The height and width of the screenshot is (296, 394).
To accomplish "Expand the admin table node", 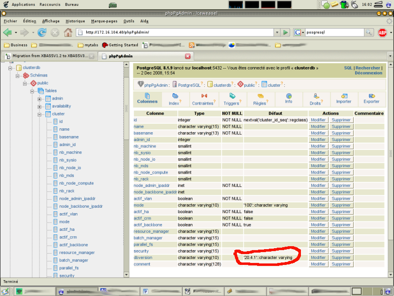I will tap(39, 99).
